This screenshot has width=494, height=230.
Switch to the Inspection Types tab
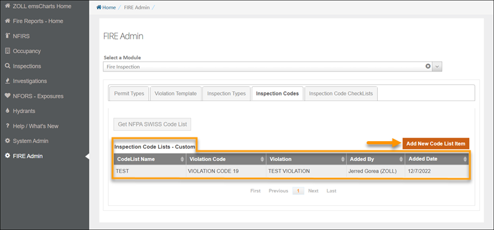tap(226, 94)
